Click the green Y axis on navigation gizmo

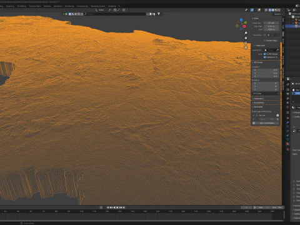click(246, 22)
